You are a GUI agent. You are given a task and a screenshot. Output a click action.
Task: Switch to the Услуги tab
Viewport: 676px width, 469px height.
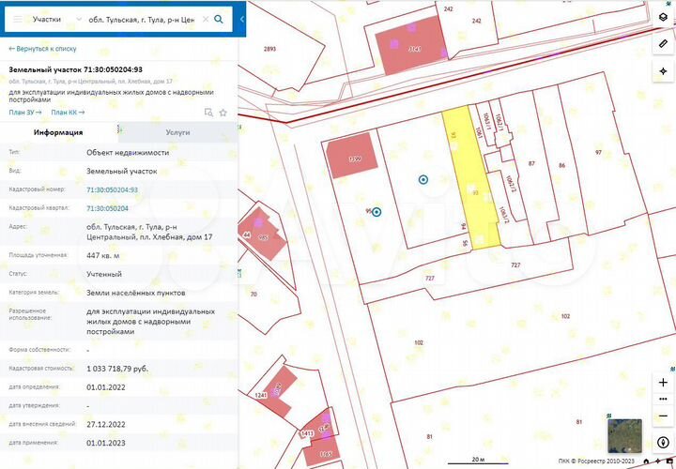[177, 133]
